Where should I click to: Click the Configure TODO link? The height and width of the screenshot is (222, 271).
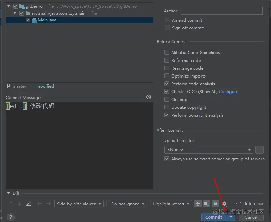point(228,92)
